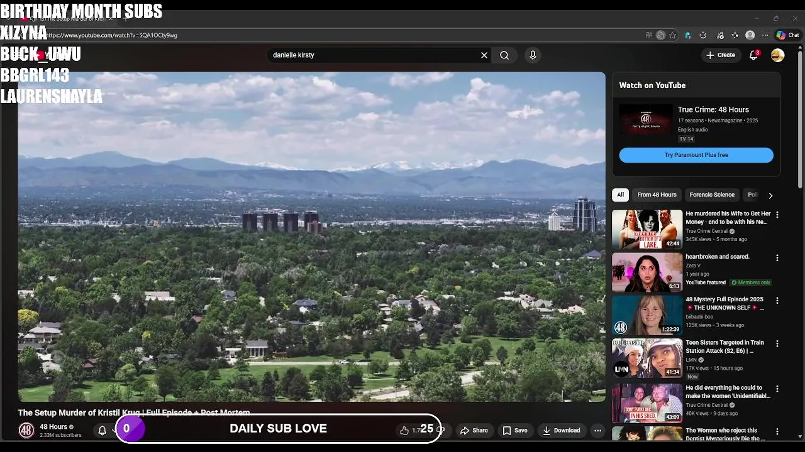Add page to favorites with star icon
This screenshot has height=452, width=805.
[672, 35]
